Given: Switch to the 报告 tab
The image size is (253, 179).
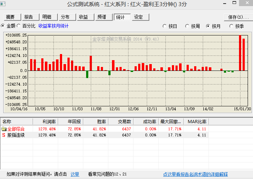Looking at the screenshot, I should tap(29, 17).
